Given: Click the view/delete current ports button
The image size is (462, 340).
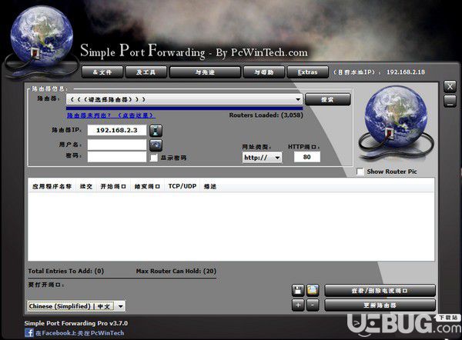Looking at the screenshot, I should pos(380,291).
